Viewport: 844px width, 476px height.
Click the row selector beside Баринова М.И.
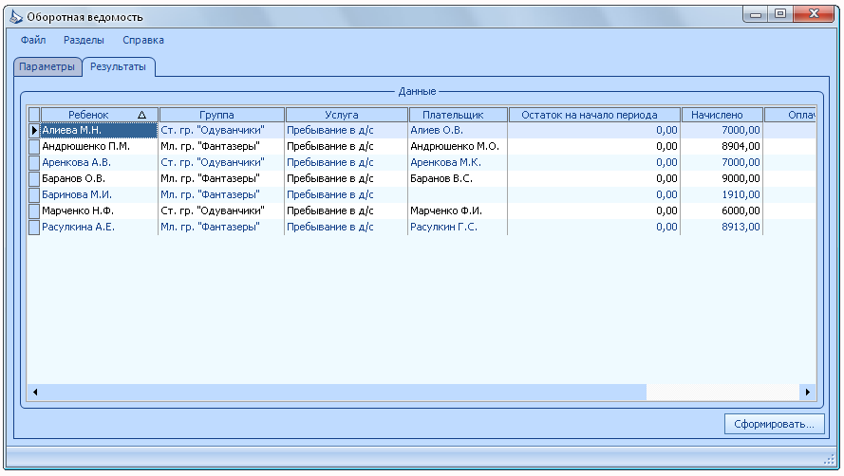pyautogui.click(x=34, y=194)
